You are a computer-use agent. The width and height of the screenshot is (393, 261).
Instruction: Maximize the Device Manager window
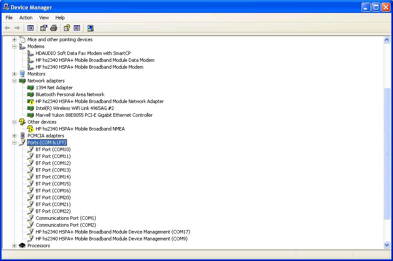[376, 7]
